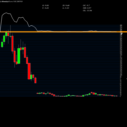The height and width of the screenshot is (127, 127).
Task: Select the close price 'C: 8.25'
Action: (x=45, y=8)
